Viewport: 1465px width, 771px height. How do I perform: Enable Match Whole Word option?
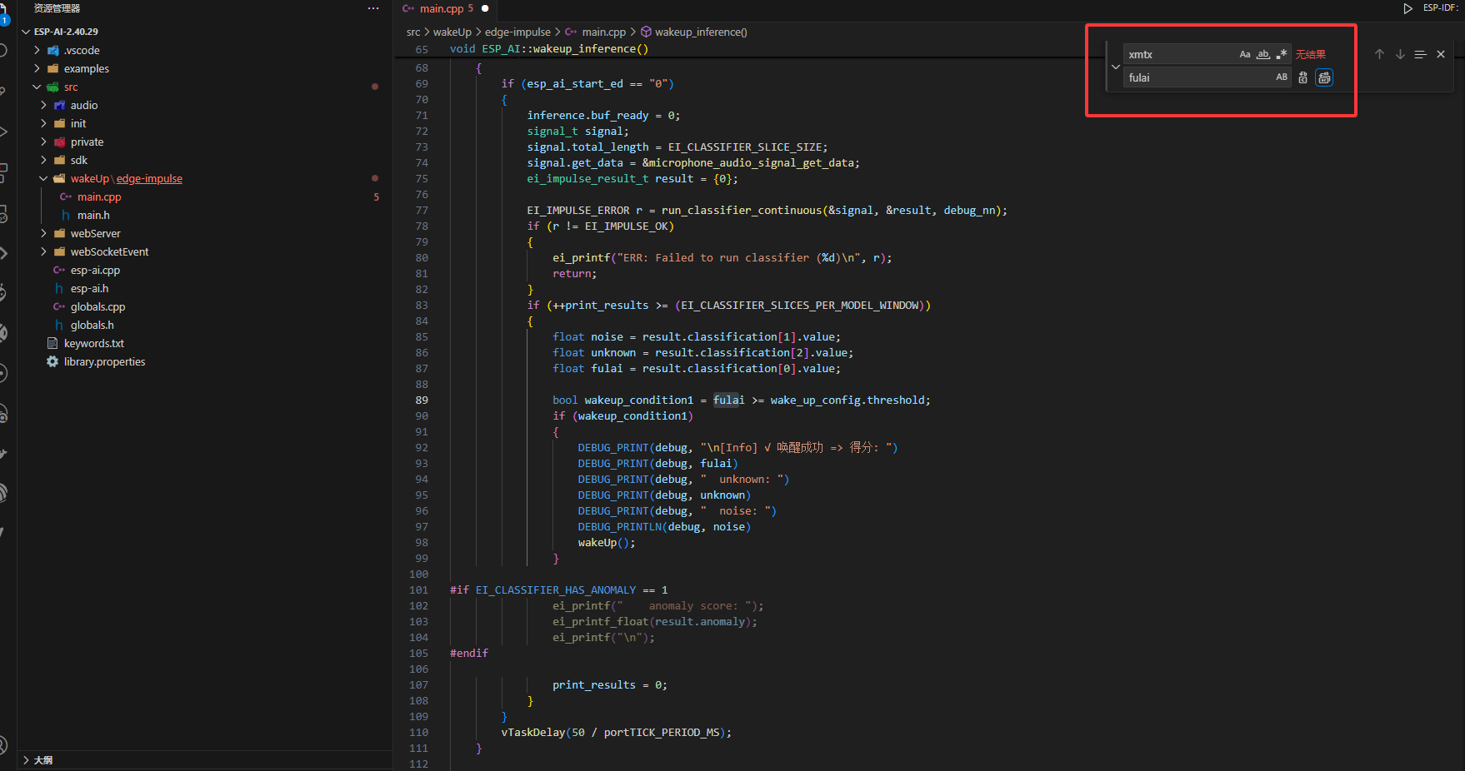tap(1263, 54)
